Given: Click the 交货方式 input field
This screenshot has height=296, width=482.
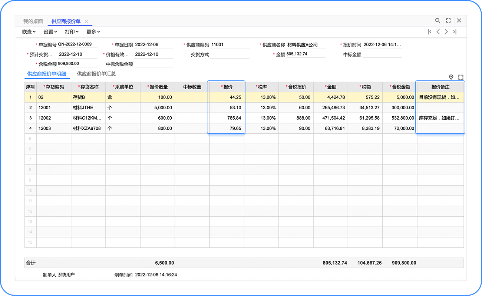Looking at the screenshot, I should [230, 54].
